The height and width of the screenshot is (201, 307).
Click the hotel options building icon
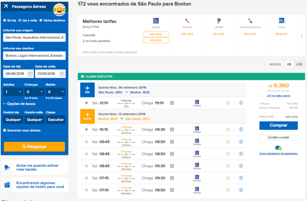[x=7, y=185]
